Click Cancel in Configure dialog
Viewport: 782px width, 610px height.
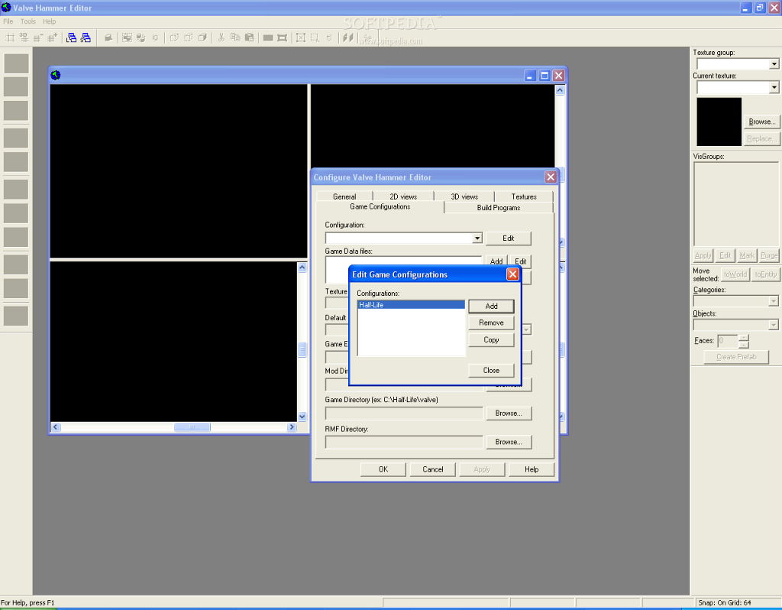(x=432, y=469)
